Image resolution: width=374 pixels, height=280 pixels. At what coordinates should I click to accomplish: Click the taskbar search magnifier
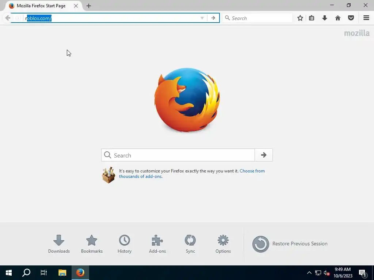[x=26, y=273]
